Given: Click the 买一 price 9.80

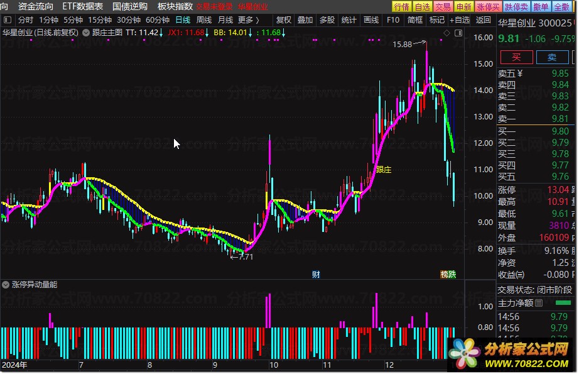Looking at the screenshot, I should (560, 131).
